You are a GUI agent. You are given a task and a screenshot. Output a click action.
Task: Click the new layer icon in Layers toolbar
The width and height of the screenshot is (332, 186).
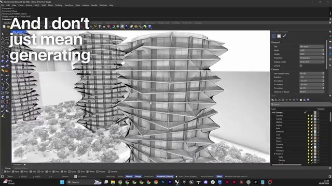273,100
